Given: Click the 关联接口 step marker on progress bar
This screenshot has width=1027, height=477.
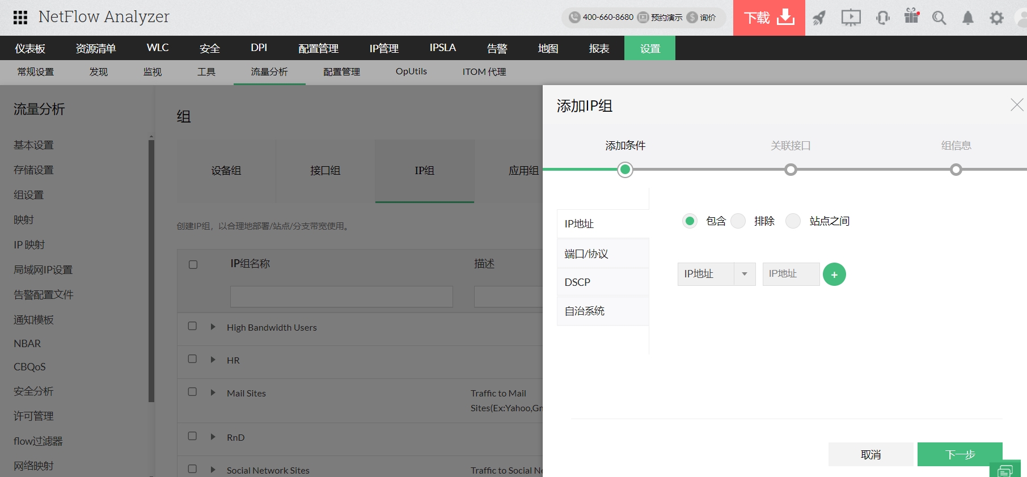Looking at the screenshot, I should point(791,170).
